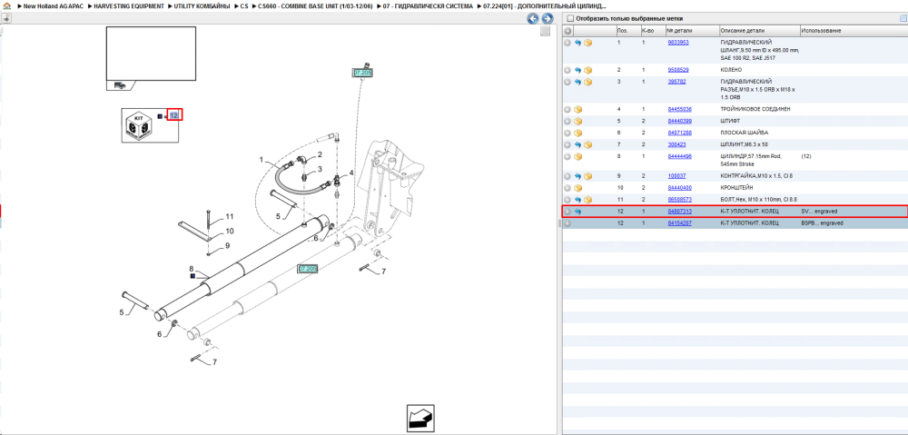Screen dimensions: 908x435
Task: Open part number link 84807313
Action: point(680,212)
